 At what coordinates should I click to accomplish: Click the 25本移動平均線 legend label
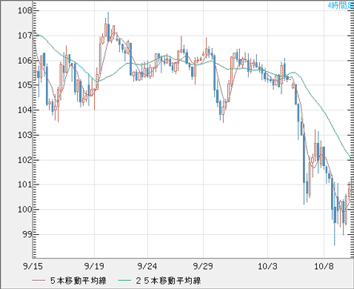pyautogui.click(x=168, y=281)
